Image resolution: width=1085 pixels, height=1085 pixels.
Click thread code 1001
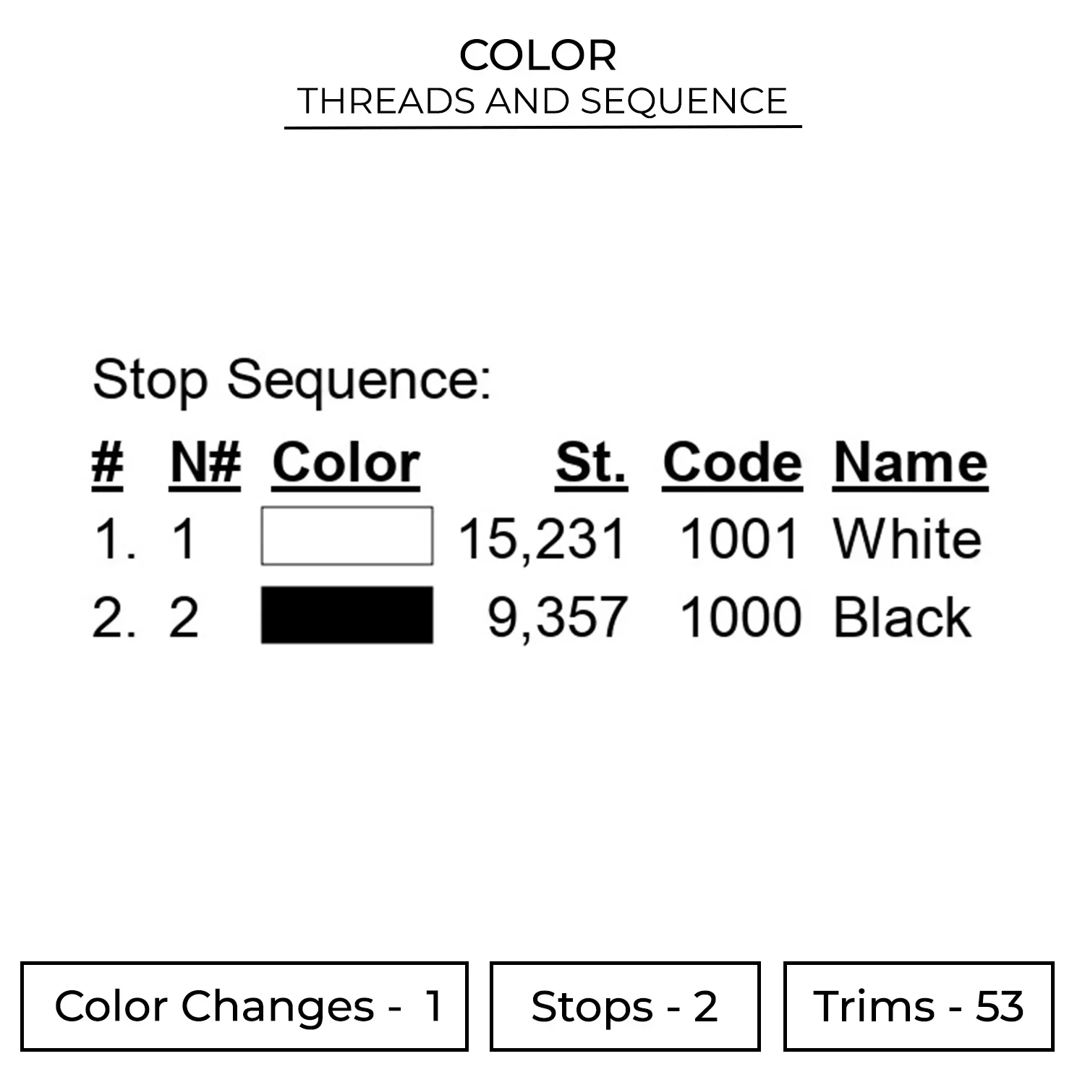(739, 540)
